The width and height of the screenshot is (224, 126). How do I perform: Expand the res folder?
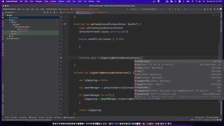(8, 36)
